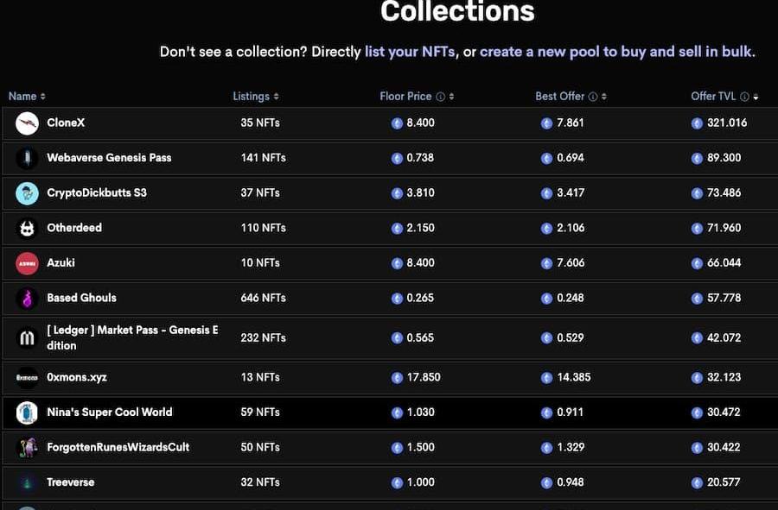The height and width of the screenshot is (510, 778).
Task: Click ETH icon beside offer TVL 321.016
Action: 697,123
